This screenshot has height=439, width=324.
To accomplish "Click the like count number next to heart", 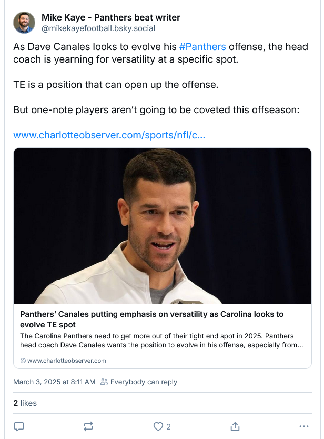I will click(x=168, y=427).
